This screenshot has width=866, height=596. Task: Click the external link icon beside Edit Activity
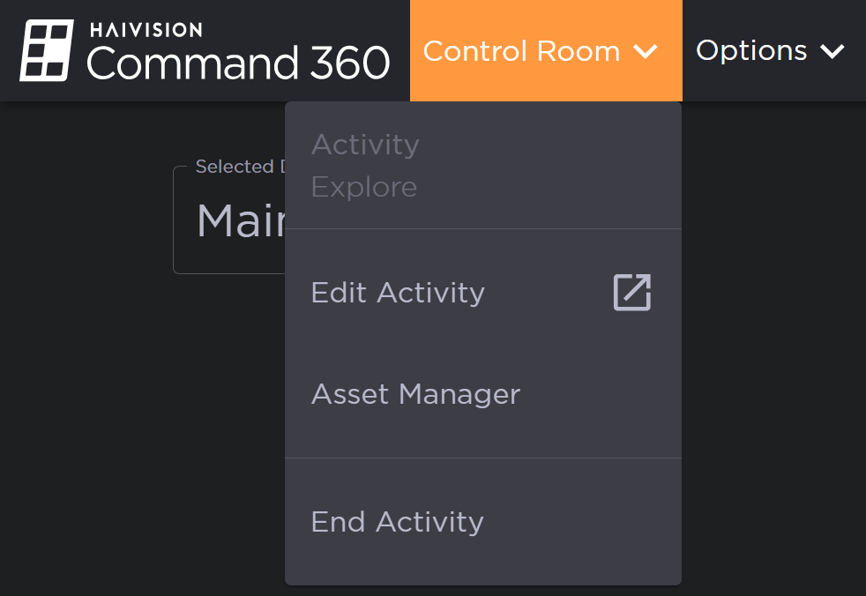coord(631,292)
